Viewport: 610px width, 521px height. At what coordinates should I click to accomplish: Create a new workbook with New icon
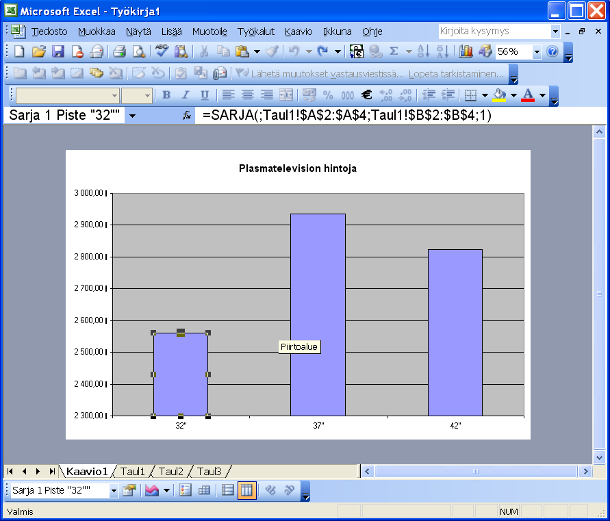[x=19, y=51]
